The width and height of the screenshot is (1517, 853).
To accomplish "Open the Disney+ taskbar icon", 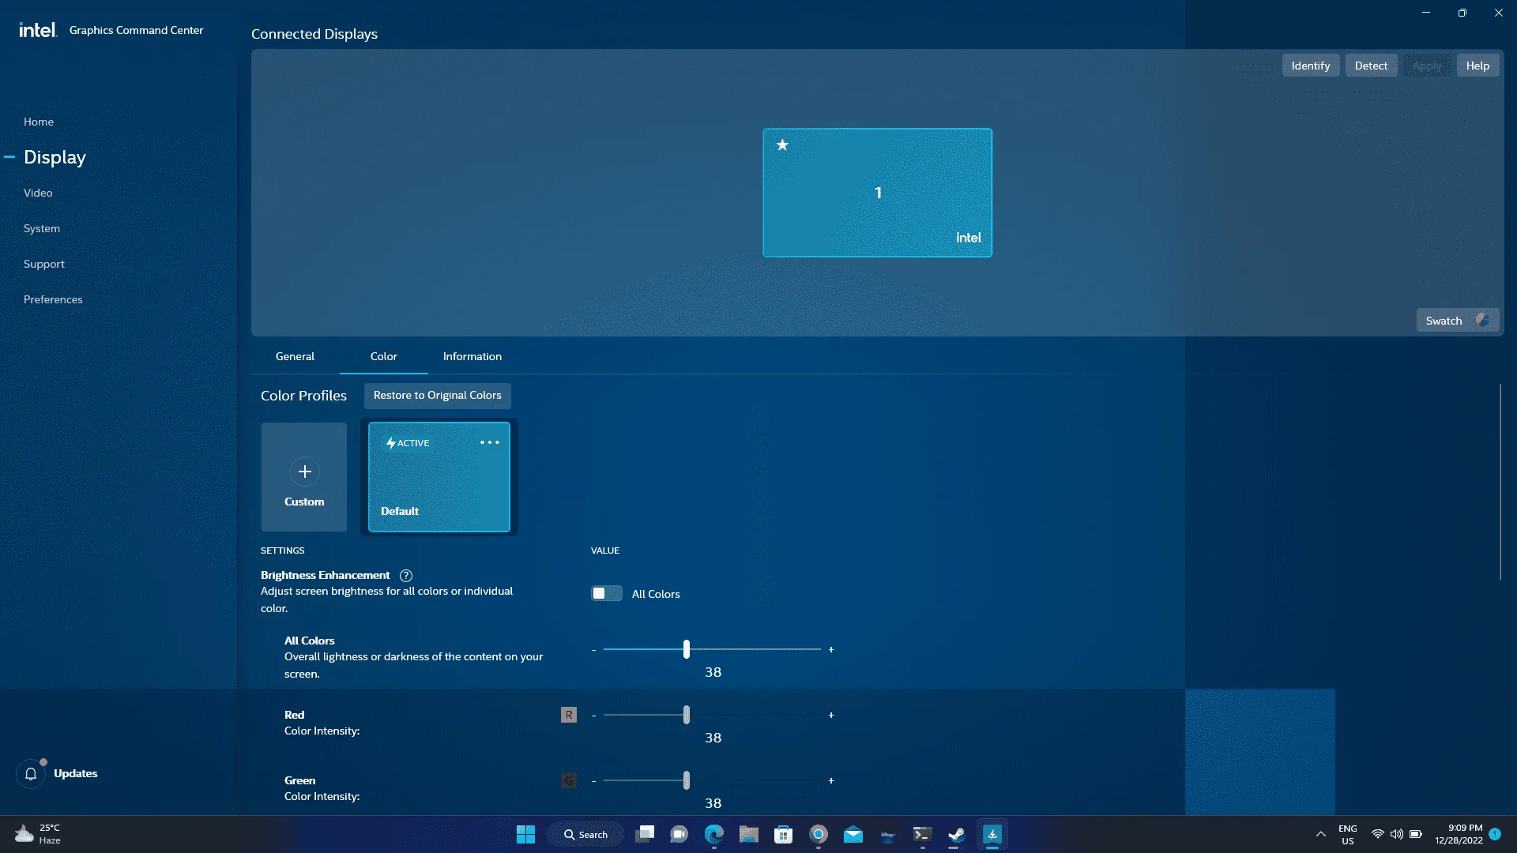I will pos(888,834).
